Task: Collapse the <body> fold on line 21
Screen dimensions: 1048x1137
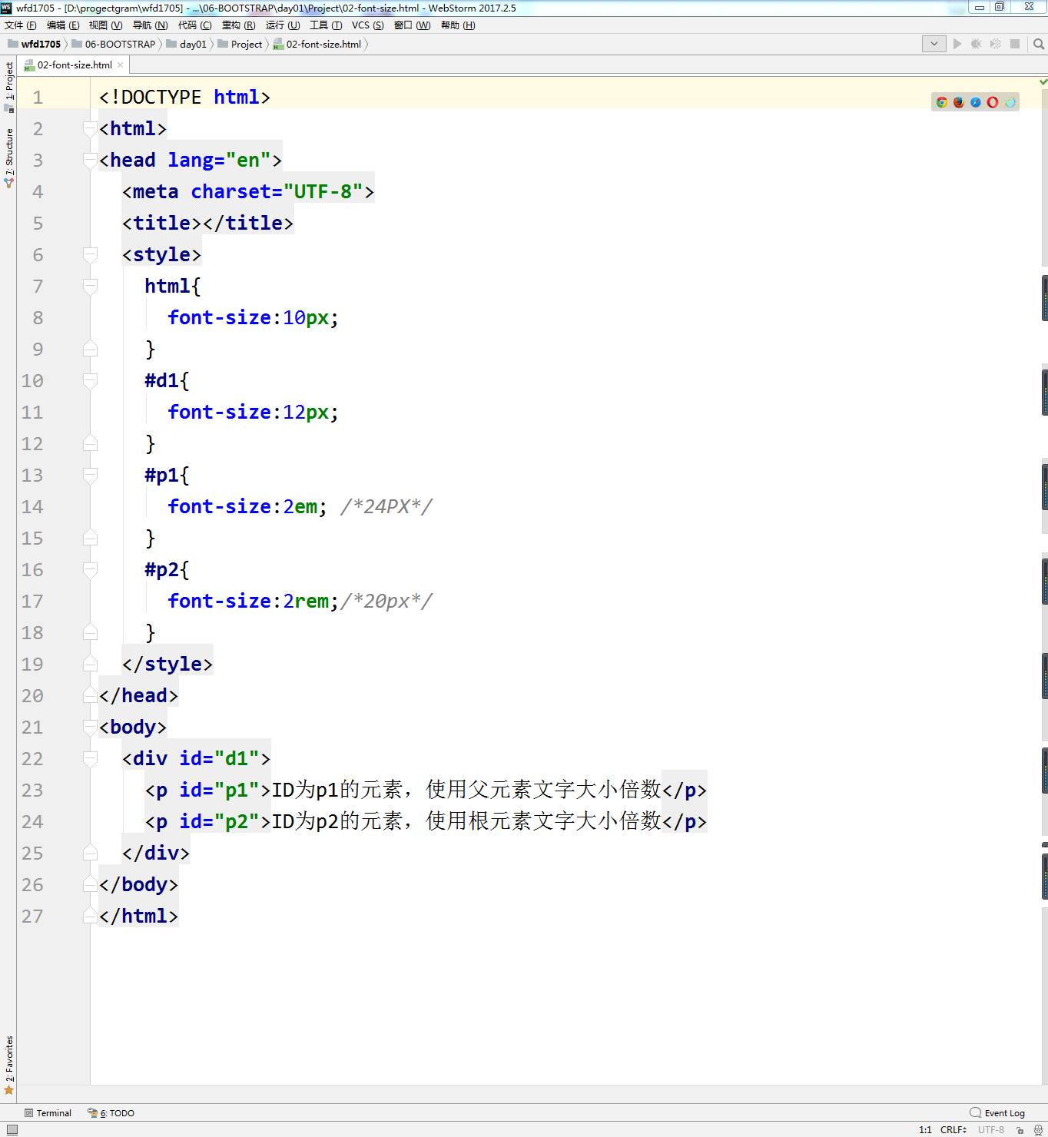Action: pos(90,728)
